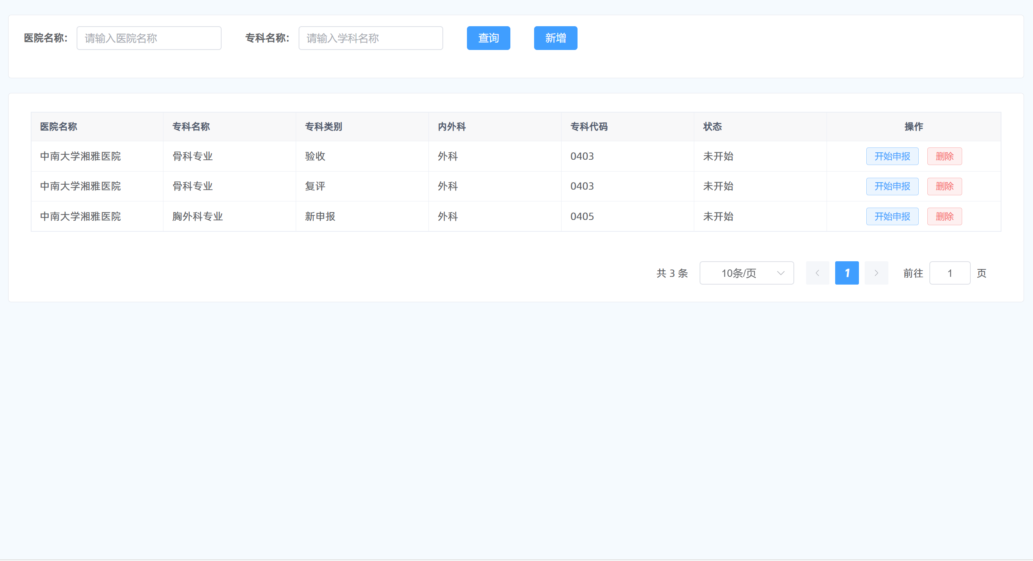Click the 专科类别 column header
This screenshot has width=1033, height=561.
click(324, 127)
